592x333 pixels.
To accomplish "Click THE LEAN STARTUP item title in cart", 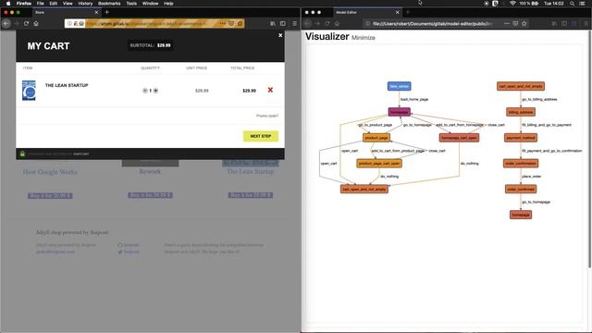I will (x=67, y=85).
